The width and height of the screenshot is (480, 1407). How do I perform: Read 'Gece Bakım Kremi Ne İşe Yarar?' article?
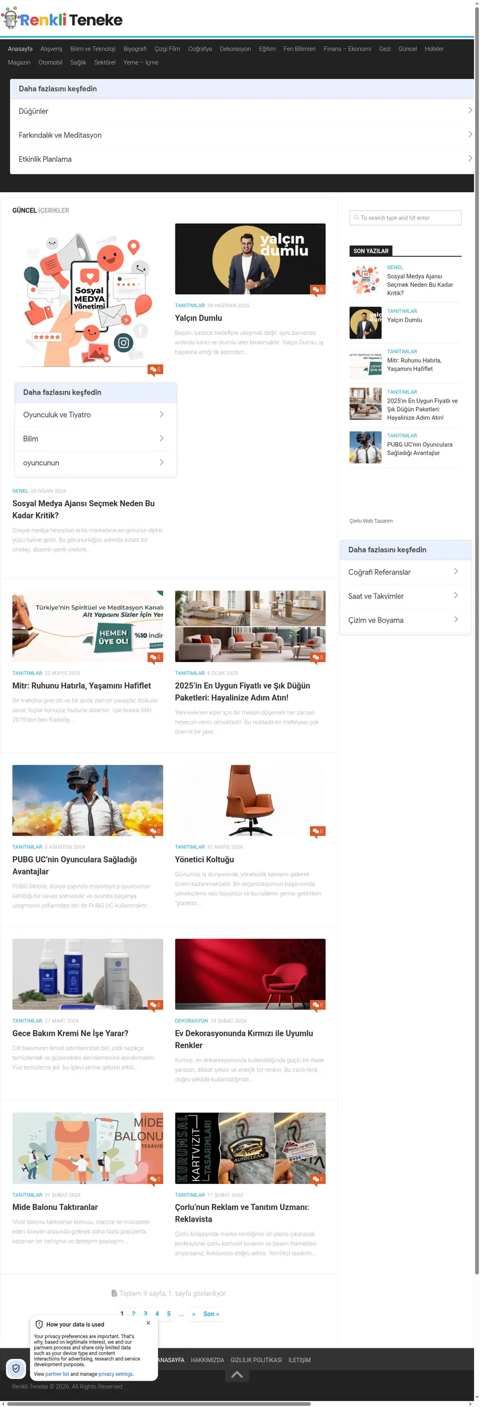70,1033
